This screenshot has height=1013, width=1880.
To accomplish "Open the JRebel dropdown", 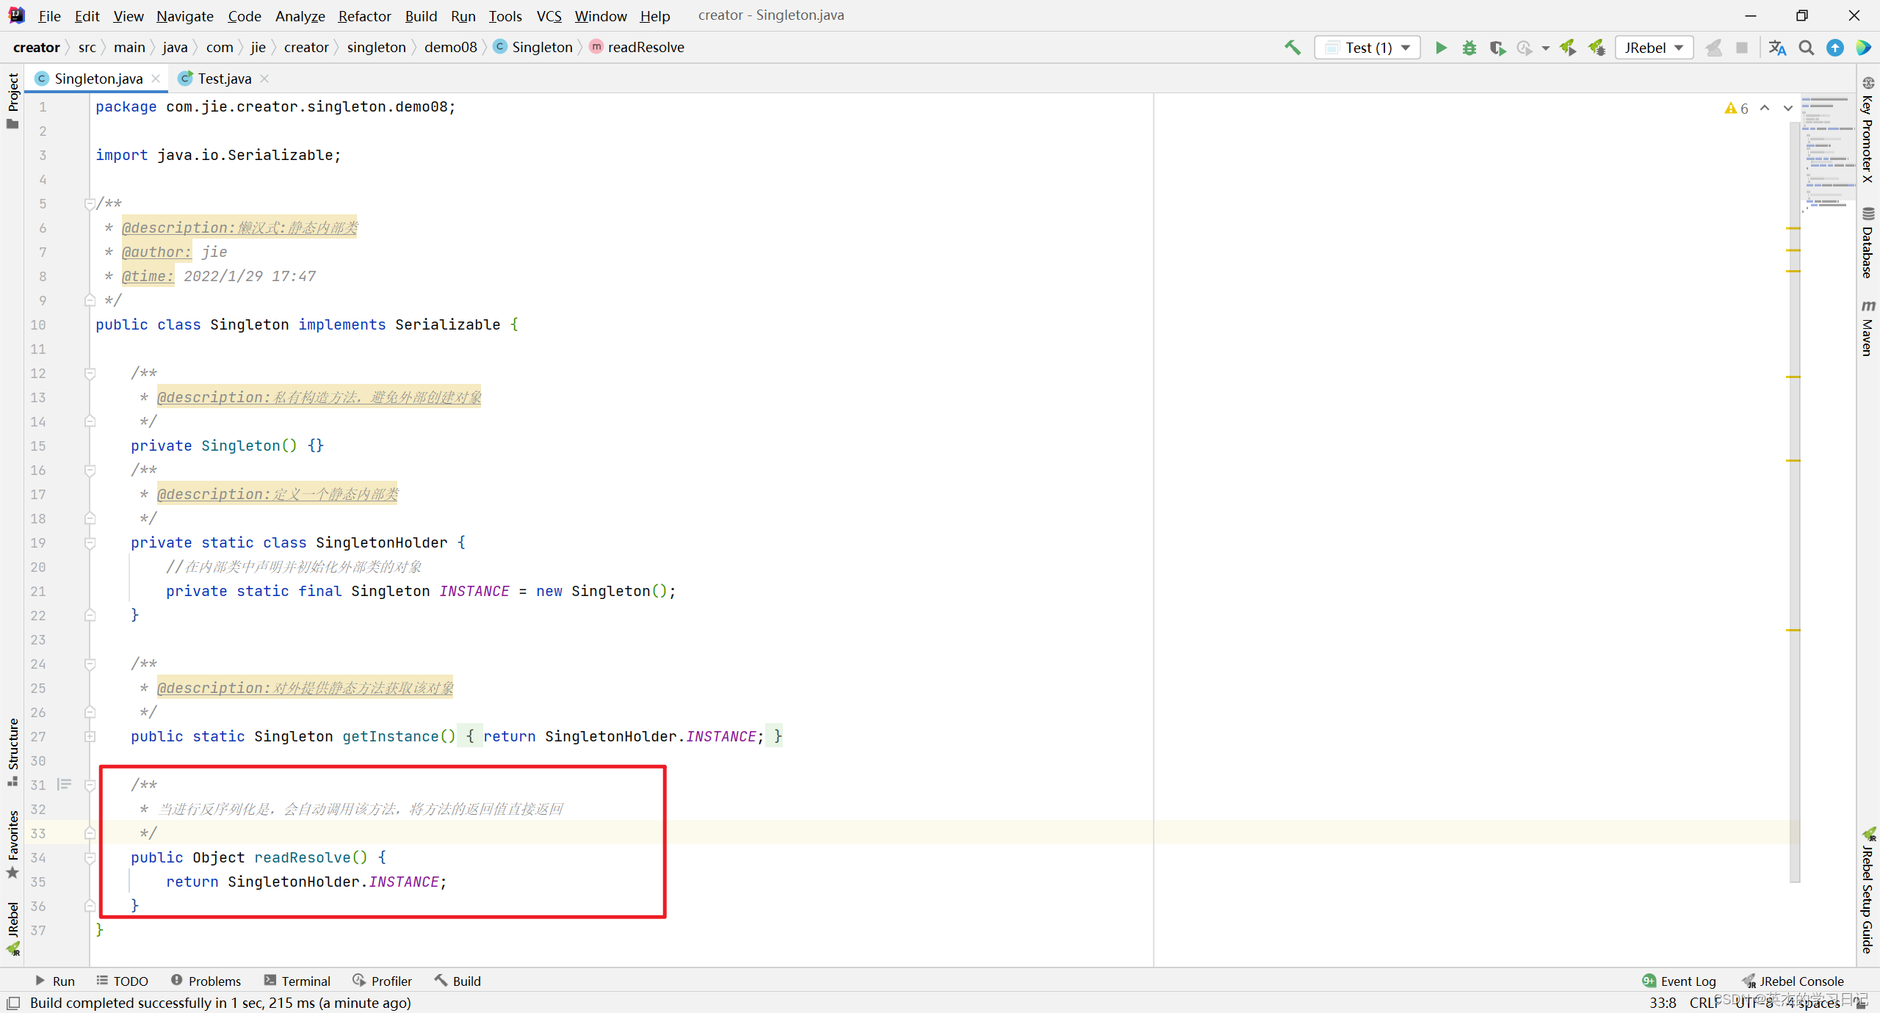I will (x=1654, y=48).
